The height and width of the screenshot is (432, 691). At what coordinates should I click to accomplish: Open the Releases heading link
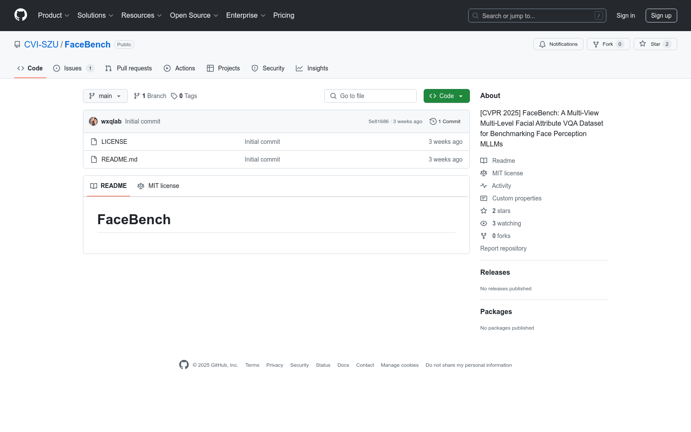pos(495,272)
